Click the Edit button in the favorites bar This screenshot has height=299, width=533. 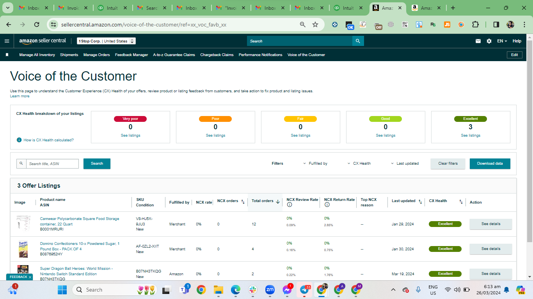(515, 55)
